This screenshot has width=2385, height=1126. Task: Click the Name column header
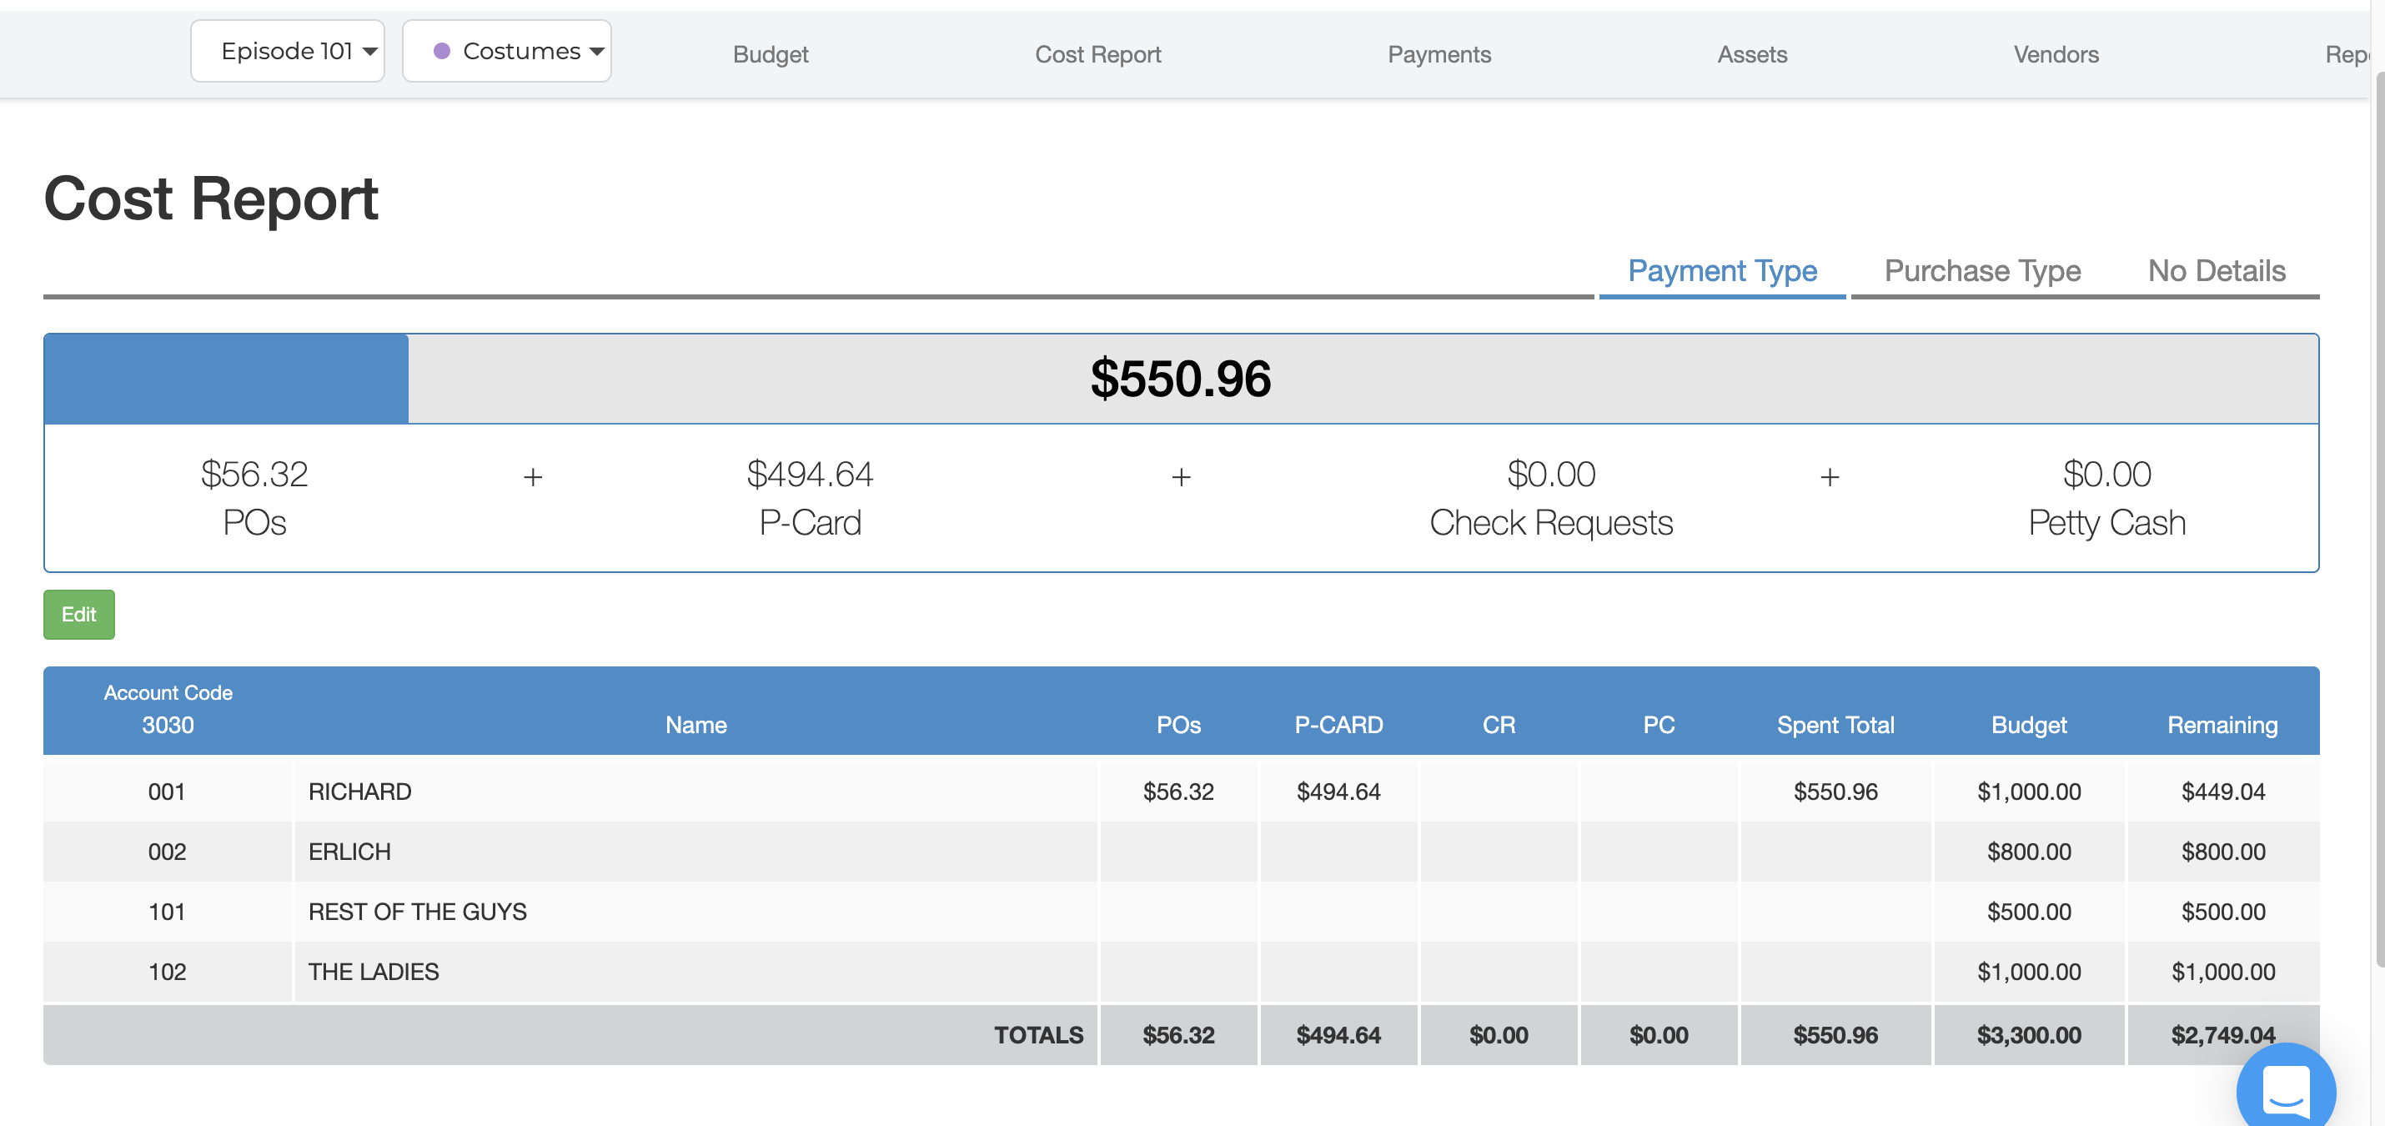click(x=695, y=725)
